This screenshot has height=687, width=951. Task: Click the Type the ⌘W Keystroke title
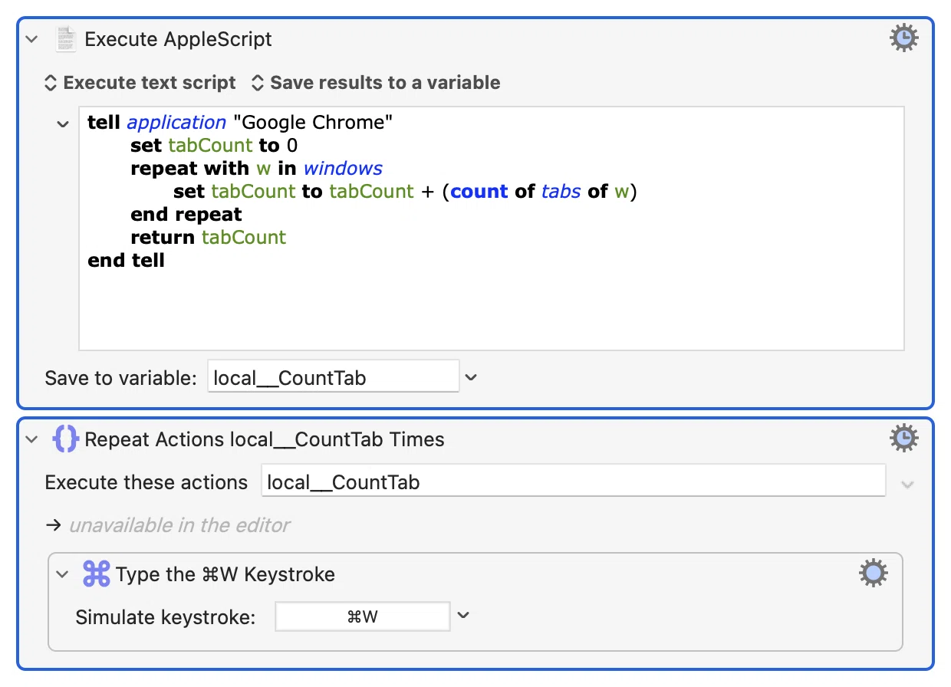[225, 574]
